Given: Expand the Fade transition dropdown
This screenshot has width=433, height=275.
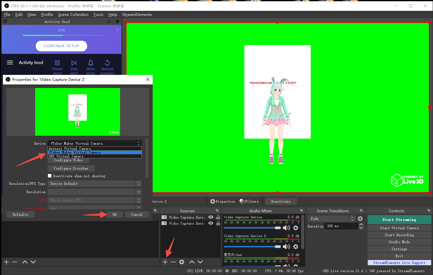Looking at the screenshot, I should click(331, 219).
